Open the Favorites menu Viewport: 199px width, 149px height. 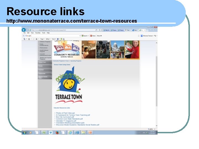point(38,33)
